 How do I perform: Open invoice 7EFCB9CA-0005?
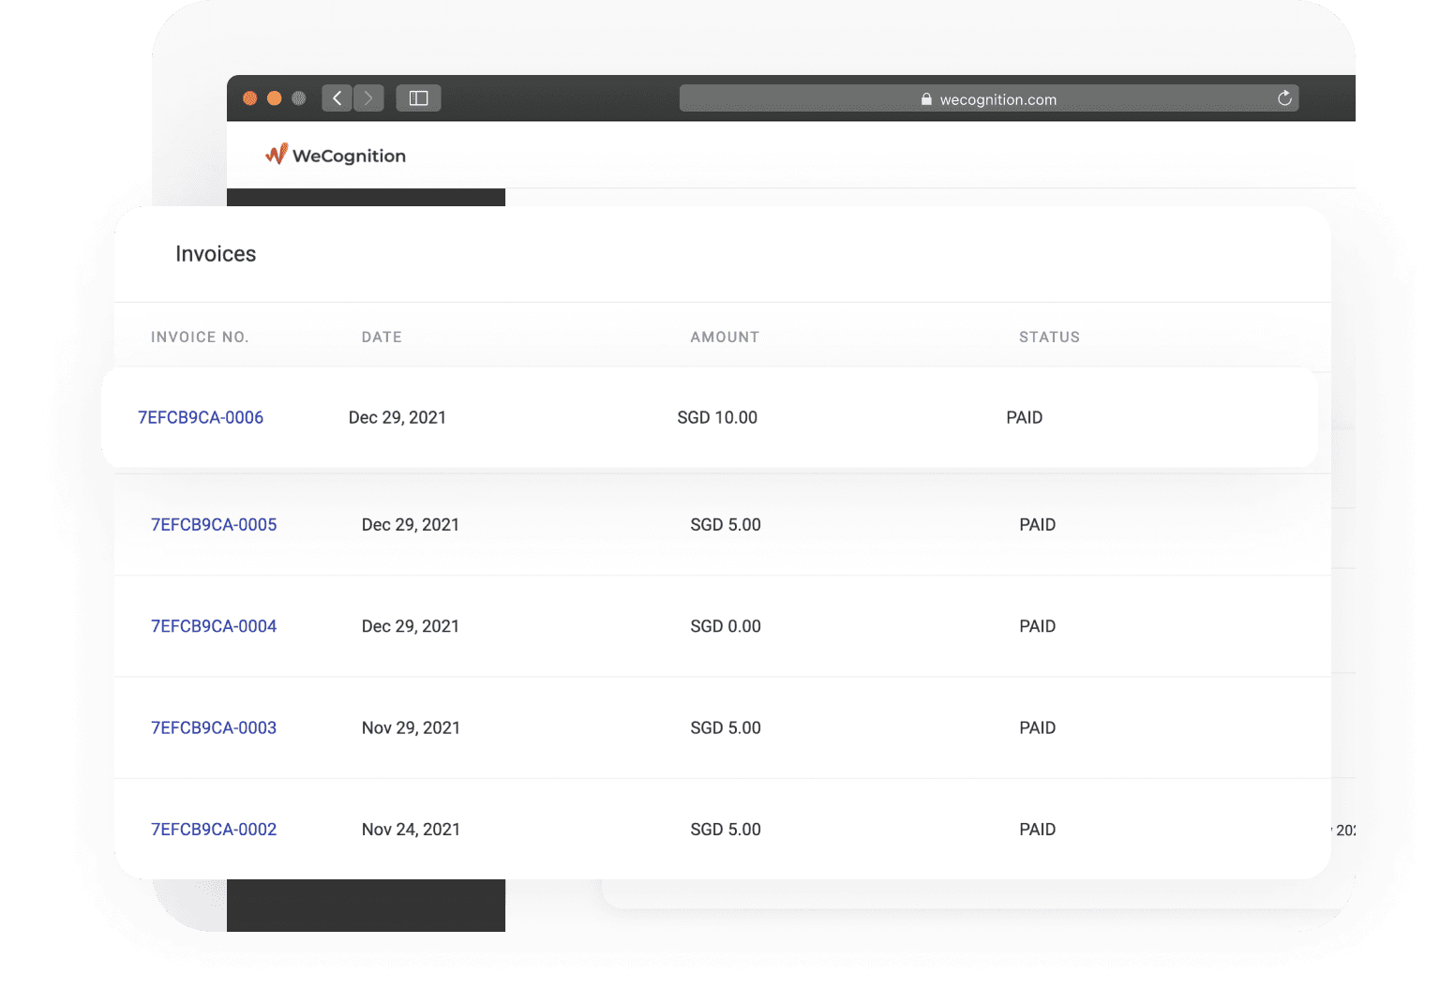pos(214,525)
